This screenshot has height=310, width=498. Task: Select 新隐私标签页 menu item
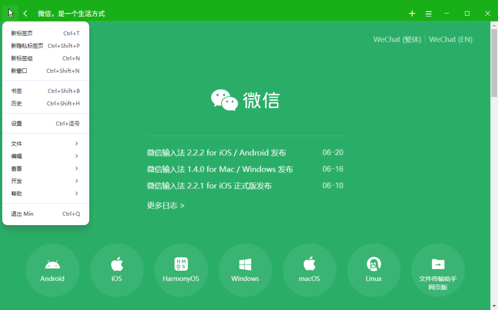click(45, 46)
